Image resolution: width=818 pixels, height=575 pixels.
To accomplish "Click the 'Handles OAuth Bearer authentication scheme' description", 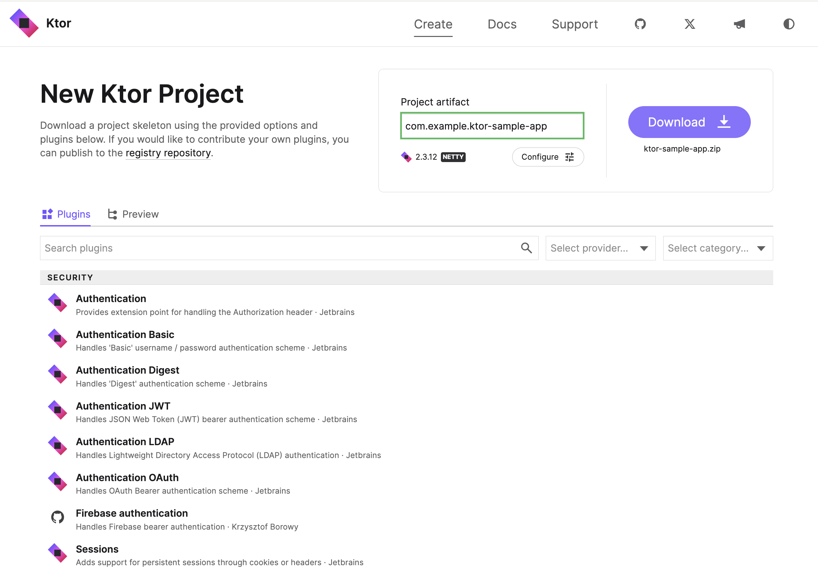I will pos(162,491).
